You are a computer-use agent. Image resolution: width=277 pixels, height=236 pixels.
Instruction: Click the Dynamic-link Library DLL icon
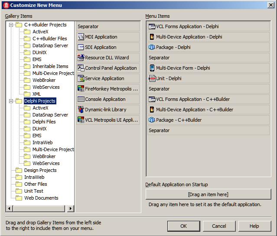(x=81, y=110)
